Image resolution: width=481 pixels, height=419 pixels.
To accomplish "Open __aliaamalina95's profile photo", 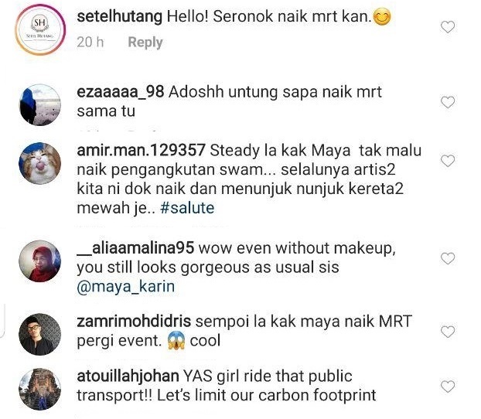I will (x=40, y=261).
